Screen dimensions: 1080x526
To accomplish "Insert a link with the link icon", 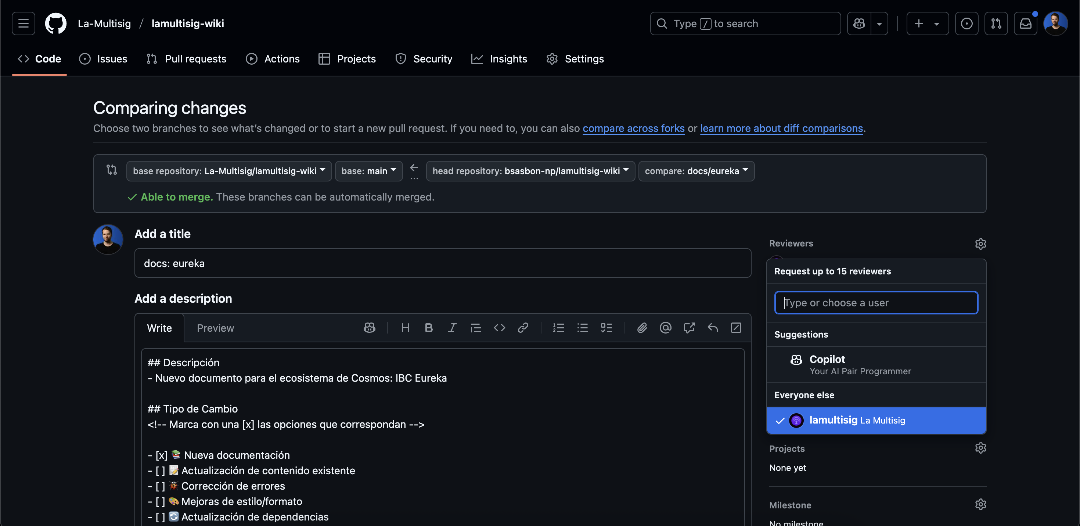I will coord(523,328).
